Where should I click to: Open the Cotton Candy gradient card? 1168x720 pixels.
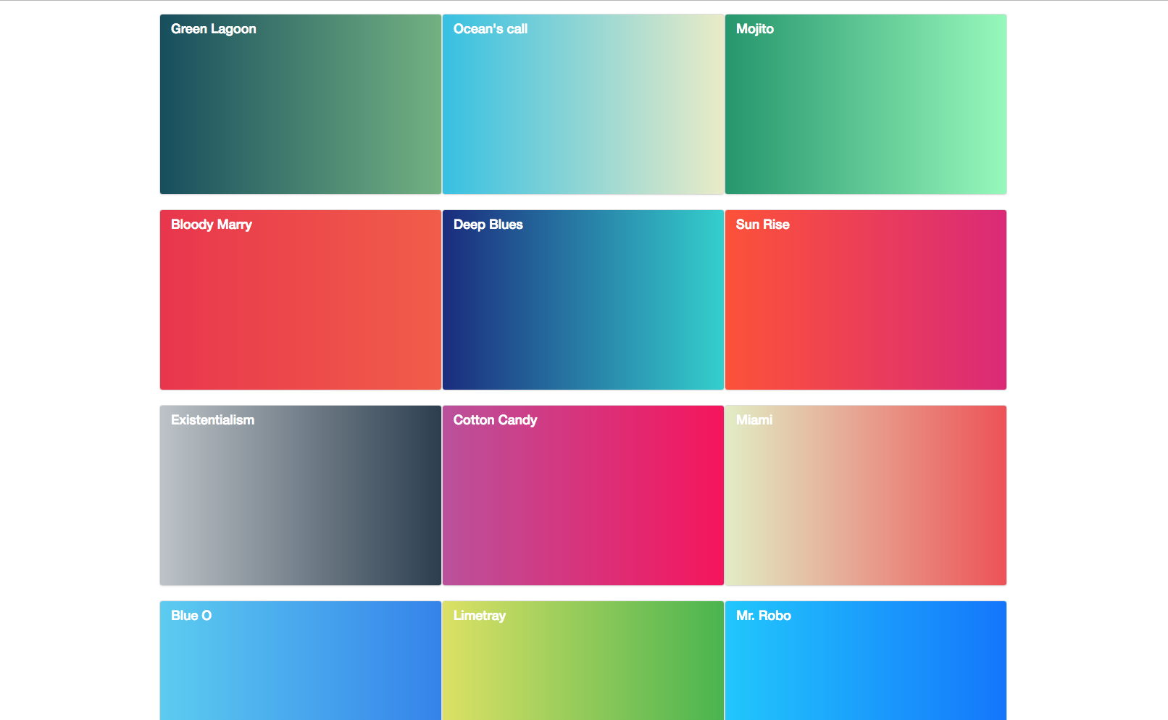coord(583,495)
